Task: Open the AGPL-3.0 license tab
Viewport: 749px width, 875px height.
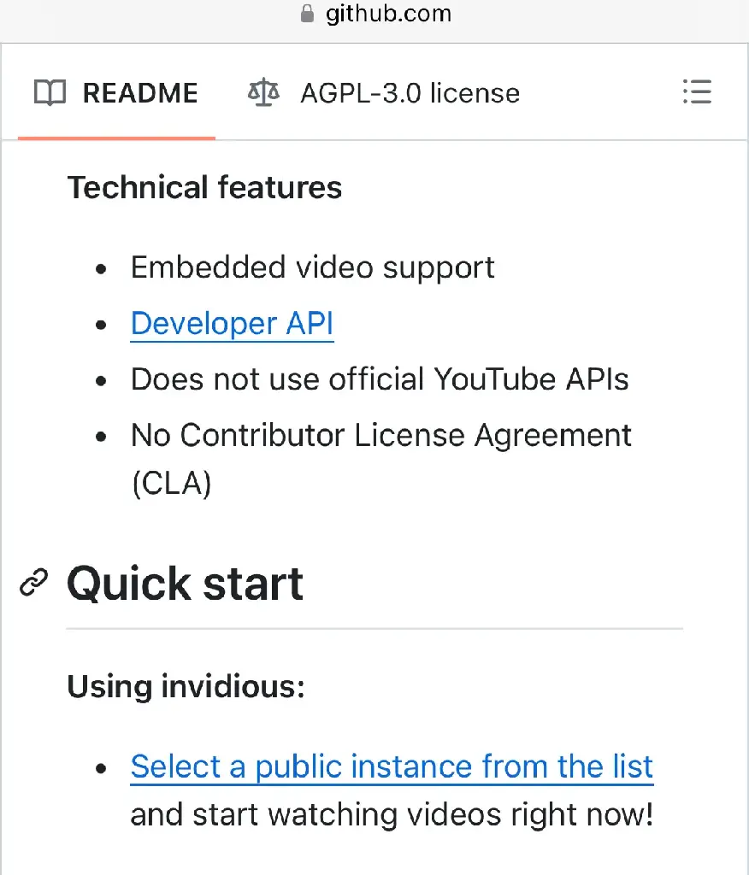Action: pyautogui.click(x=384, y=92)
